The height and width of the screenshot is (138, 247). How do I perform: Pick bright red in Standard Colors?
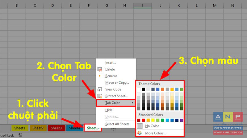tap(143, 120)
